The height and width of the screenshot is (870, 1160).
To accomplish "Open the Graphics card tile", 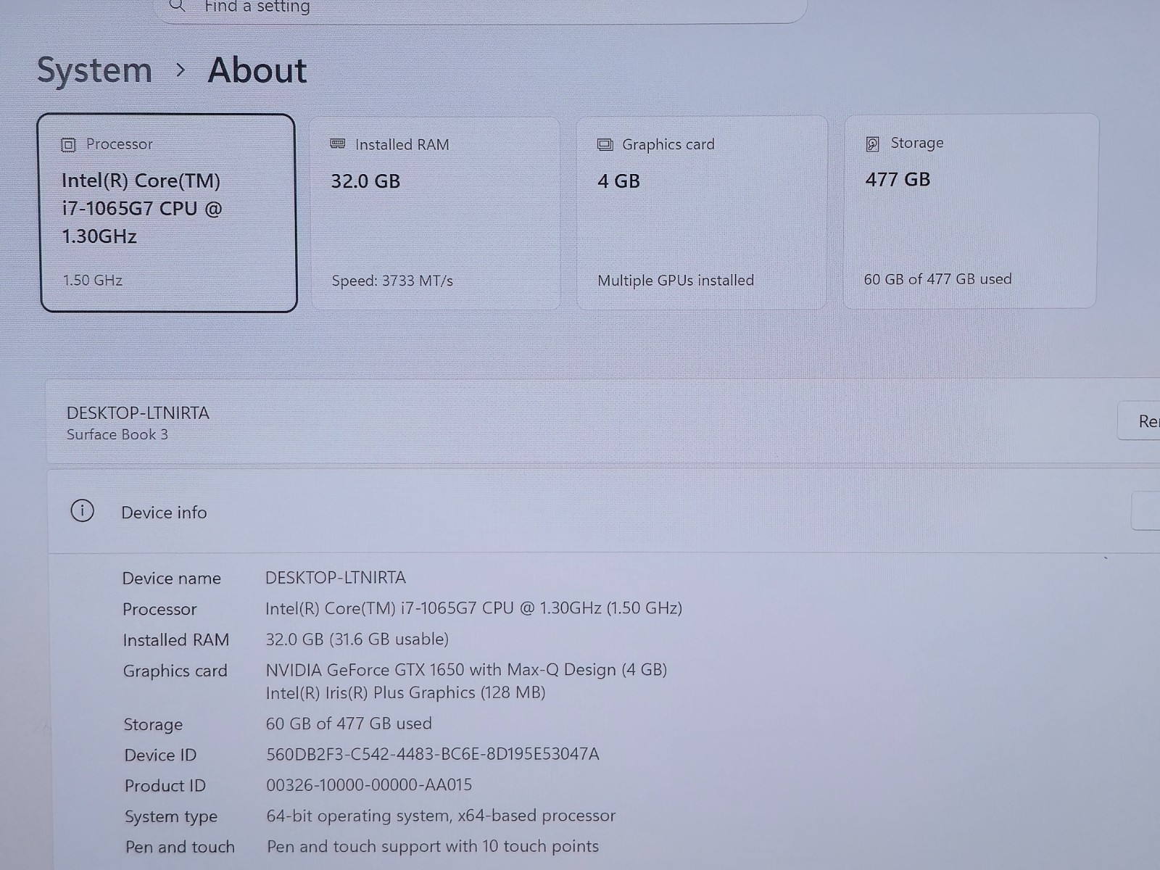I will (702, 213).
